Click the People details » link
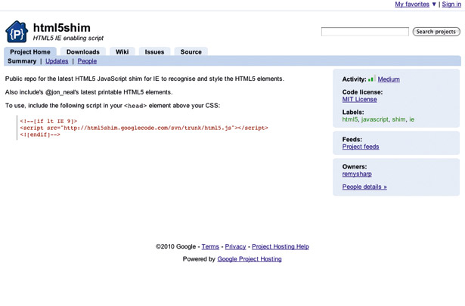Viewport: 465px width, 306px height. (x=364, y=187)
